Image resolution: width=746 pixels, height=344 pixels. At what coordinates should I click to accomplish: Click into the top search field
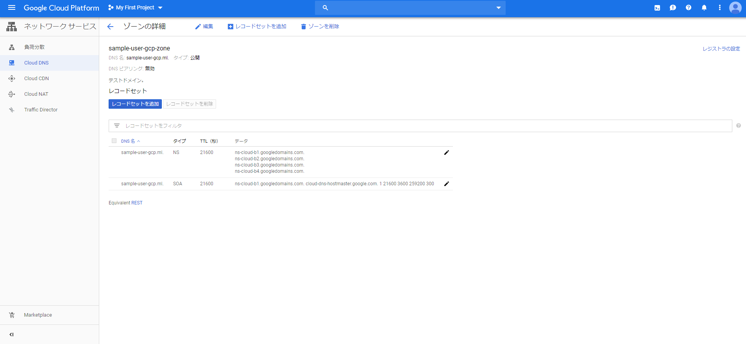click(410, 7)
